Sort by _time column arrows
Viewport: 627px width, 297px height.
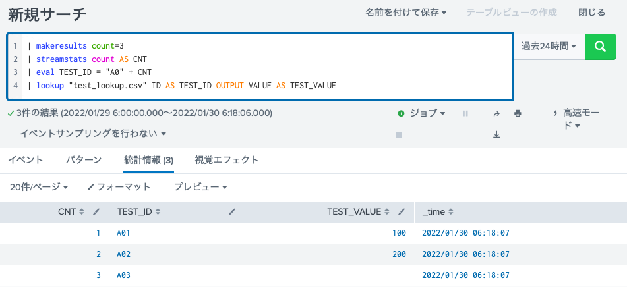point(451,212)
